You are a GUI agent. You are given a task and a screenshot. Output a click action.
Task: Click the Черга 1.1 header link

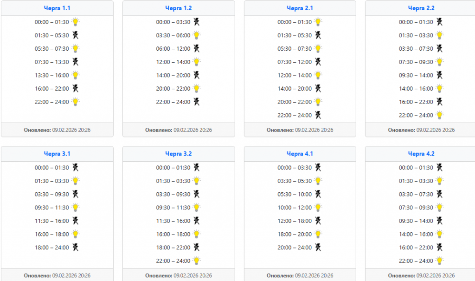[x=57, y=8]
